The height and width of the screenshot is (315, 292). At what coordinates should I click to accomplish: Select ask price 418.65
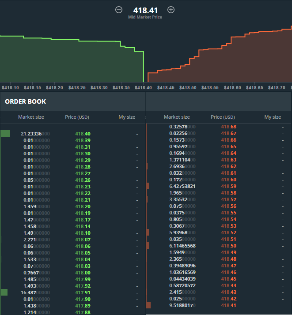[x=229, y=146]
